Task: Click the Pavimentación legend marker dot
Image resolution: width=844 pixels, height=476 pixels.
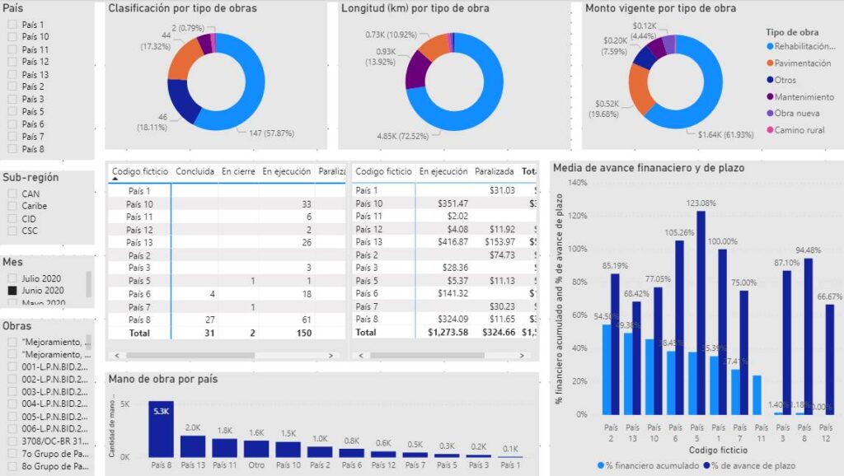Action: [770, 63]
